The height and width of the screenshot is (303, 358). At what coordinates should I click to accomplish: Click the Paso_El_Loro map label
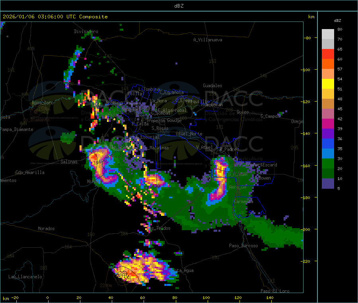point(275,291)
